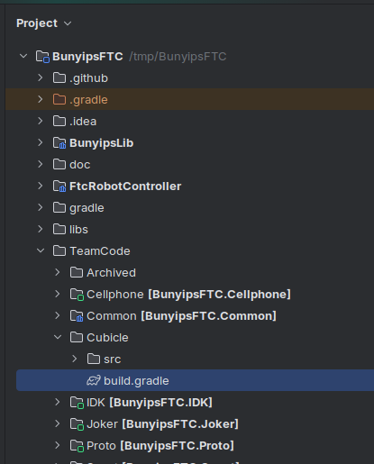
Task: Click the build.gradle Gradle elephant icon
Action: [x=94, y=381]
